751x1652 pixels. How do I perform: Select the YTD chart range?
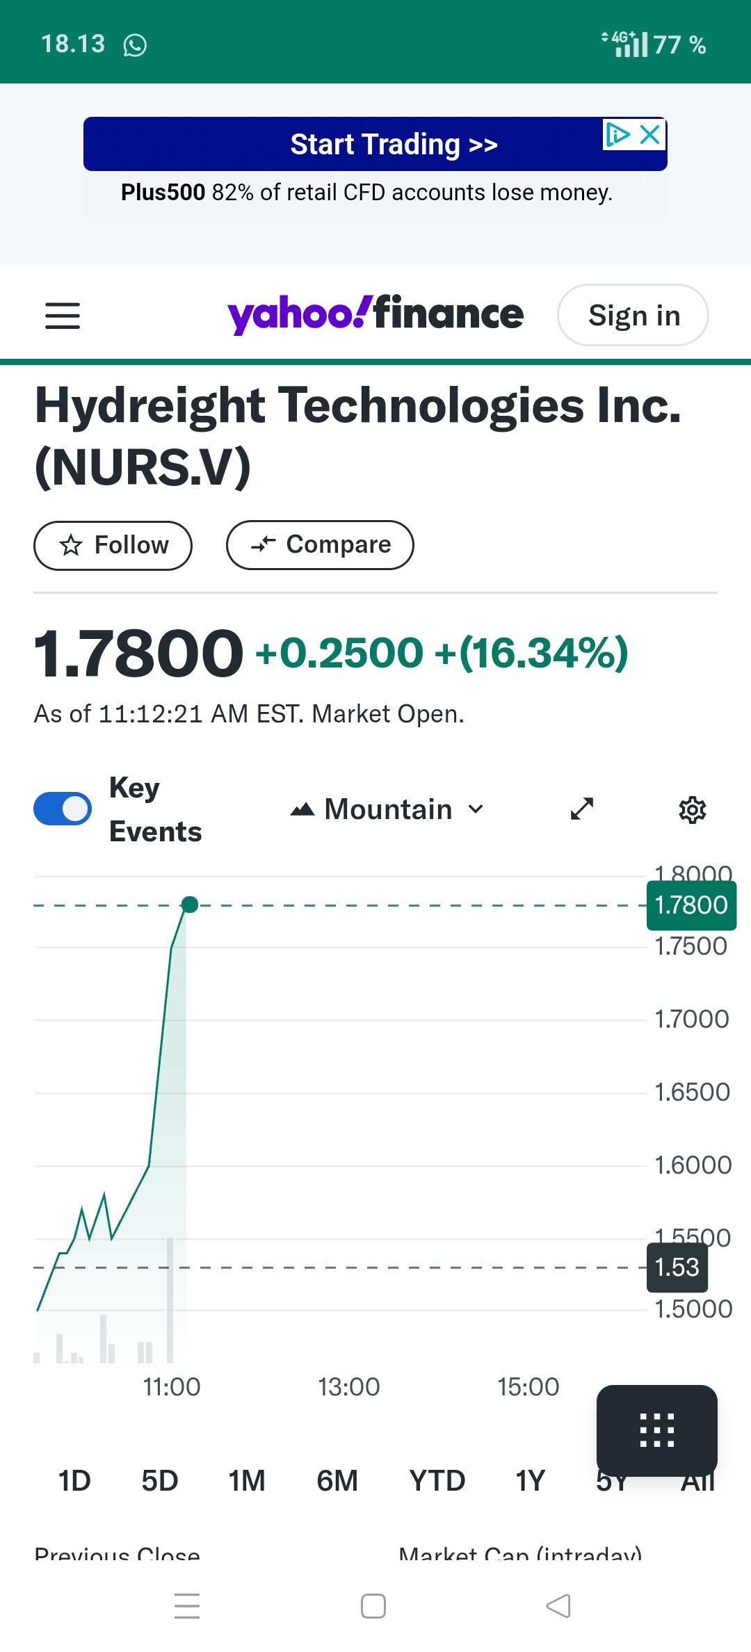pos(437,1481)
